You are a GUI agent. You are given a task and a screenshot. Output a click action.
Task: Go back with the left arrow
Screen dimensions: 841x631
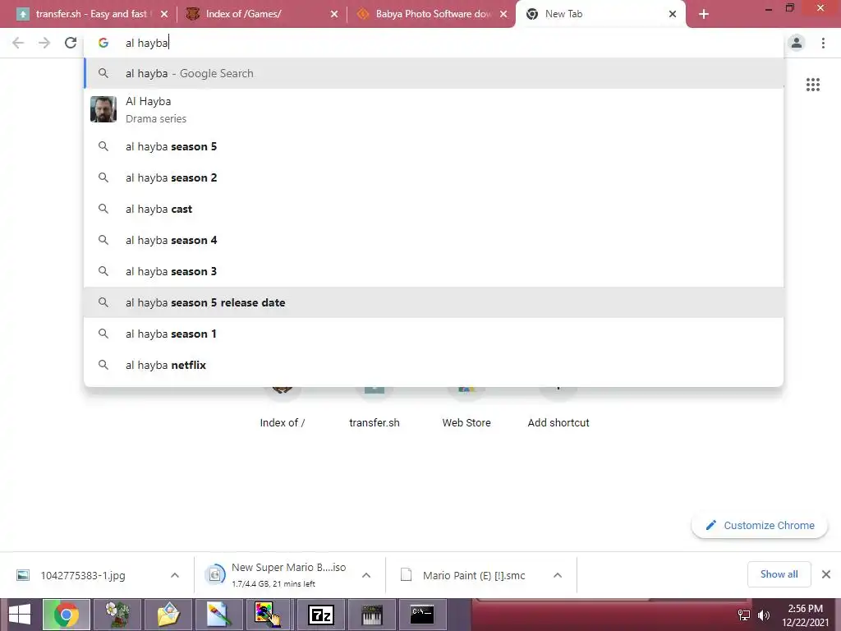(18, 43)
